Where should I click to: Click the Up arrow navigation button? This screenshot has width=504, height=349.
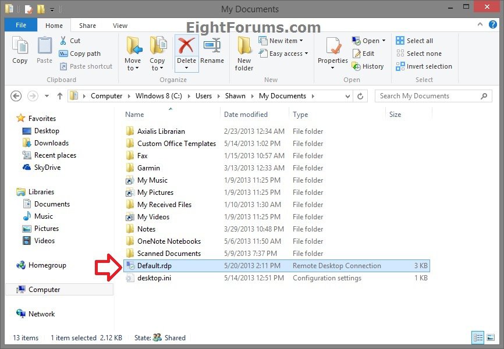[x=60, y=96]
